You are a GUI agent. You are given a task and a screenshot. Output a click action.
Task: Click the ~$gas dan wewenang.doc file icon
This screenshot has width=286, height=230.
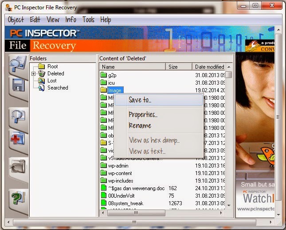104,187
